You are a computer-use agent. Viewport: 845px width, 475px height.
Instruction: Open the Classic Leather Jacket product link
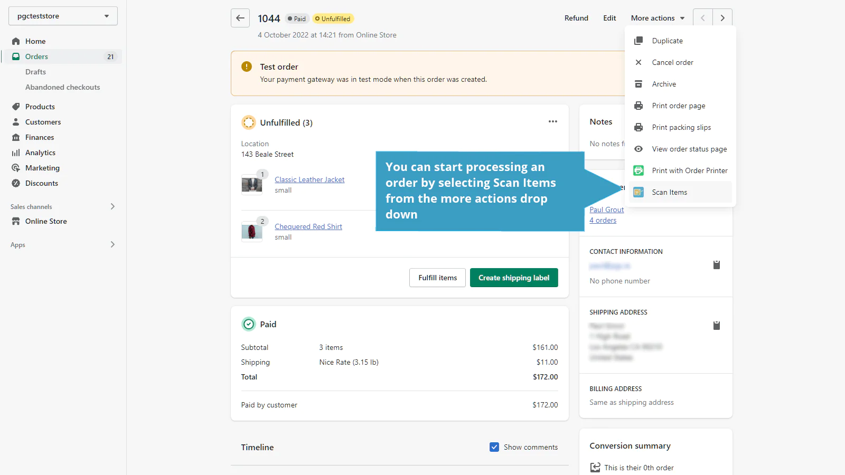(x=309, y=179)
